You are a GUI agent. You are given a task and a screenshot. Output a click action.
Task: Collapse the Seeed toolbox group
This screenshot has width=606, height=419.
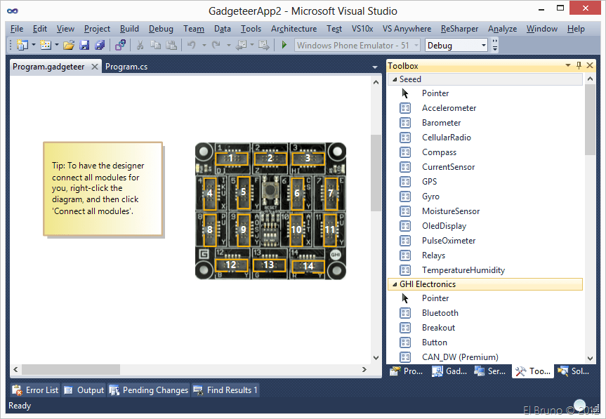393,79
